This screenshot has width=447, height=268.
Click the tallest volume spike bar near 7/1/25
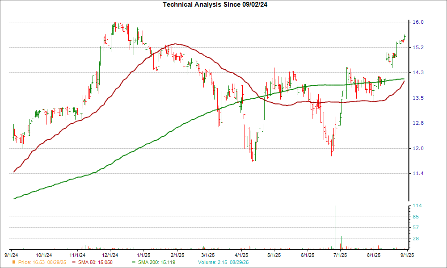[336, 227]
